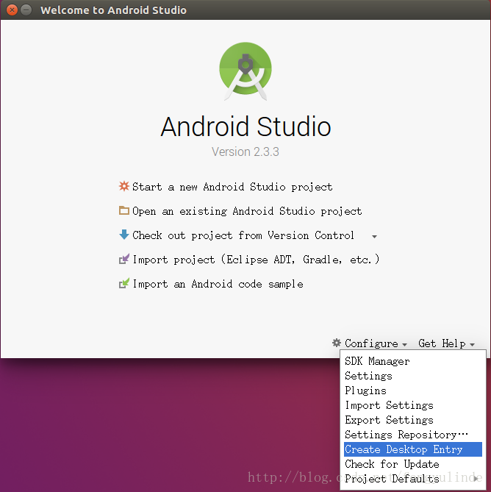Expand the Project Defaults submenu arrow
491x492 pixels.
476,479
